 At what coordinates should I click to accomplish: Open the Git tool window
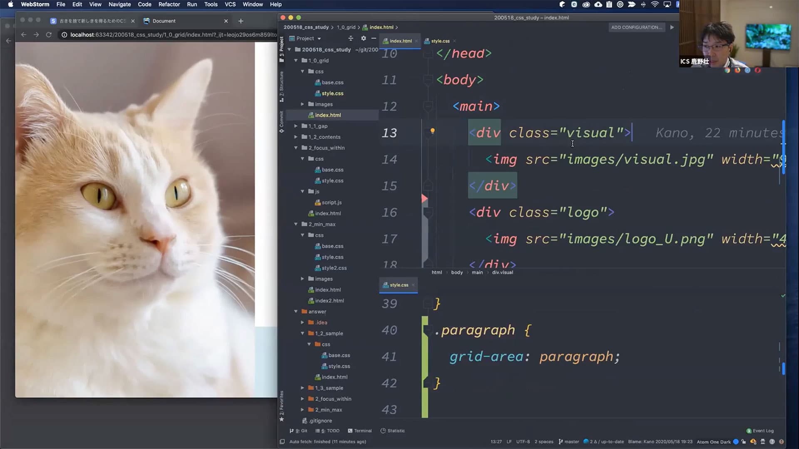pos(298,431)
